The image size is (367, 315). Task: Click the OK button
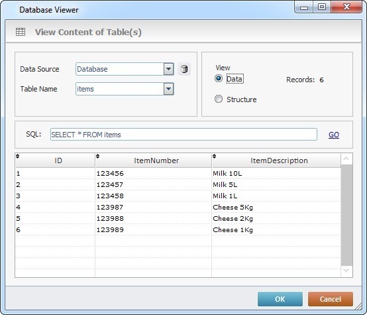(280, 299)
